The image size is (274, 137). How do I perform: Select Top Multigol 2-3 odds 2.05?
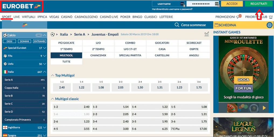121,87
